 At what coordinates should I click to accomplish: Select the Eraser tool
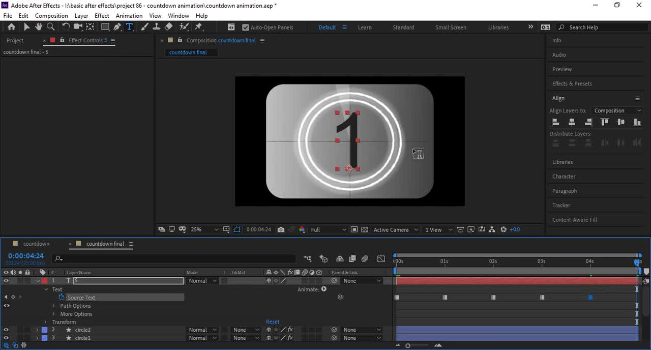coord(169,27)
